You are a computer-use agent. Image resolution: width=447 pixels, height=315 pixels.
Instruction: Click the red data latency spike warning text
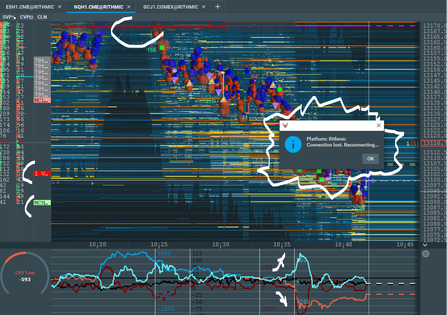click(141, 26)
